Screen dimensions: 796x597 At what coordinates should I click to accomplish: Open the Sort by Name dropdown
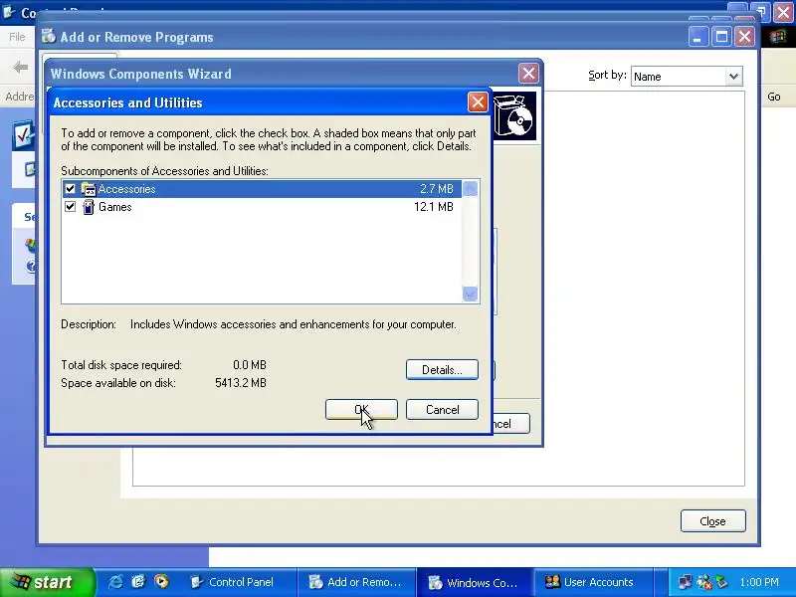[733, 77]
